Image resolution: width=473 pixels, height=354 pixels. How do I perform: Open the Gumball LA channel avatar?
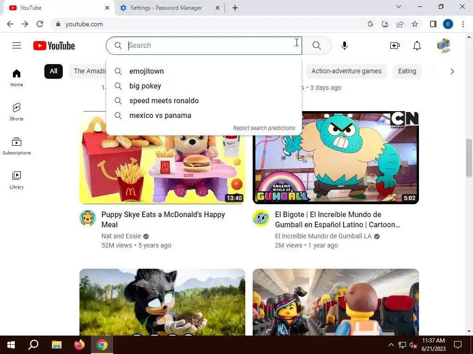pos(261,218)
